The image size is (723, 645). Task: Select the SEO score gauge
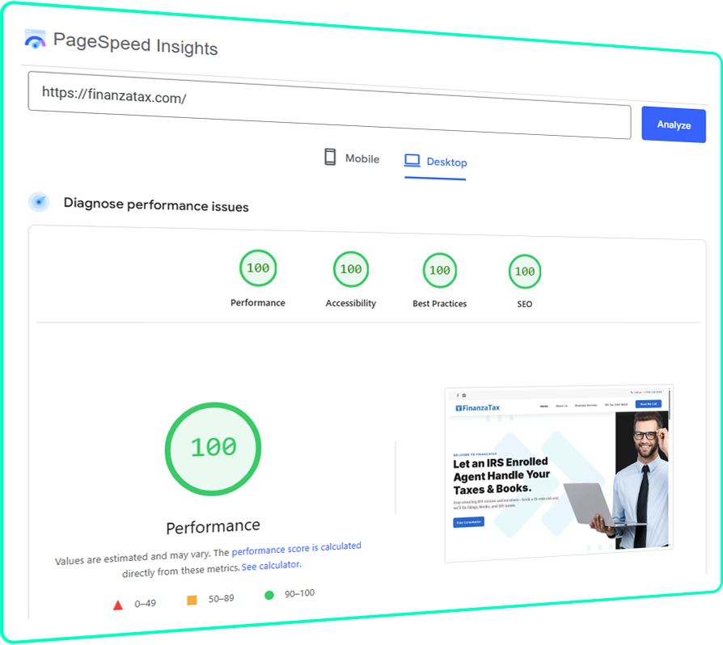tap(525, 272)
